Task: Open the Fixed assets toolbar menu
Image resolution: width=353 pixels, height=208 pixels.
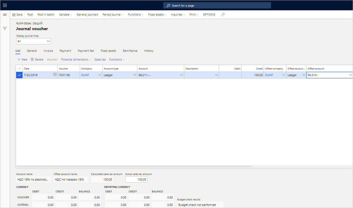Action: 157,15
